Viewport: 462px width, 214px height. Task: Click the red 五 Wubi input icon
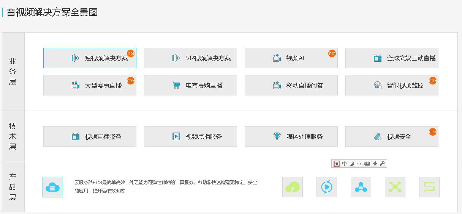click(x=337, y=164)
